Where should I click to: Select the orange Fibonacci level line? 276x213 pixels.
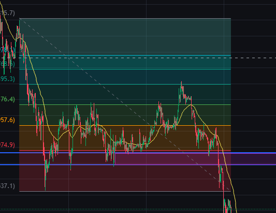tap(125, 126)
